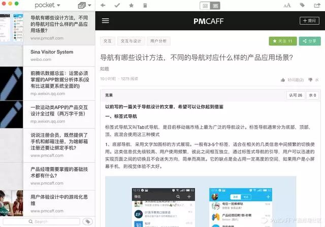Click WeChat screenshot image in article

(x=164, y=207)
